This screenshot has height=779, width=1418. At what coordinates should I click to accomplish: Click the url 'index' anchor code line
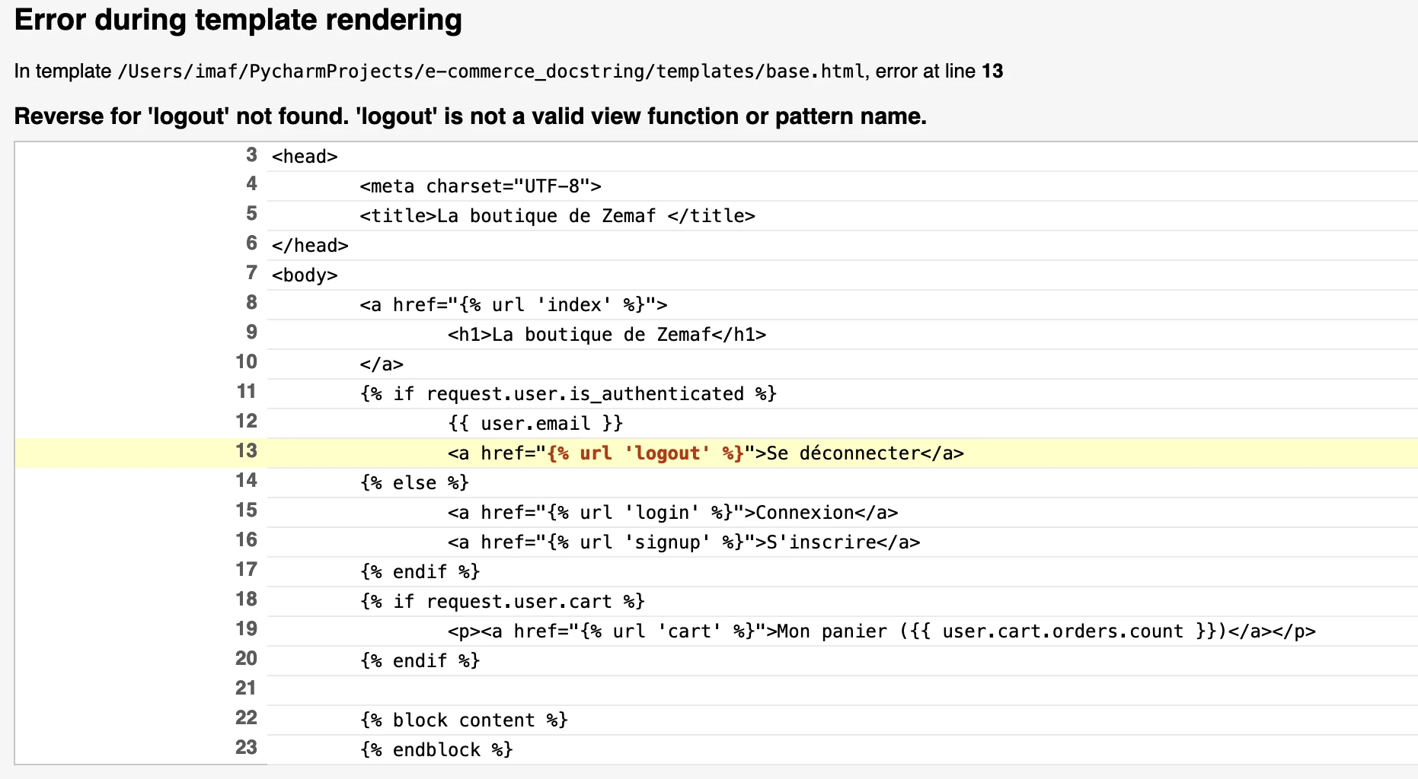coord(513,305)
